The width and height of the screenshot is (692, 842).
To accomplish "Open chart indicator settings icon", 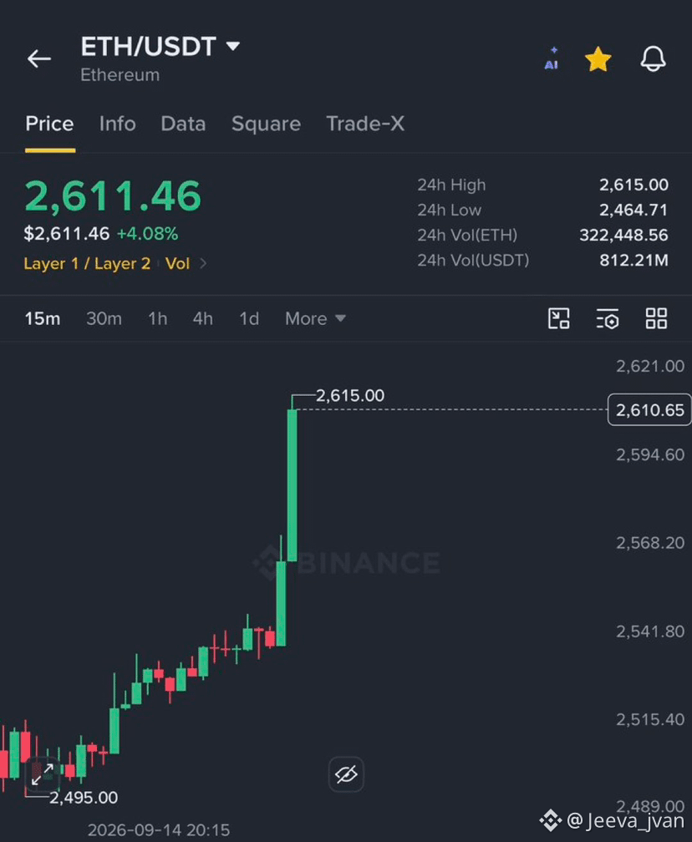I will click(x=608, y=318).
